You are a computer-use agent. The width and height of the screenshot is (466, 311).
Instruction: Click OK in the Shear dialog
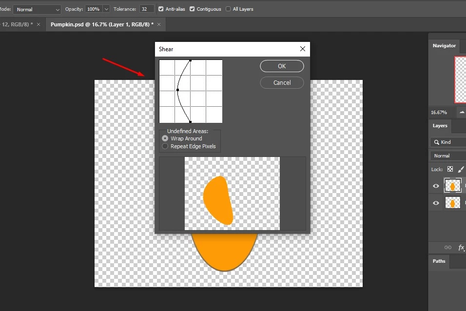tap(282, 66)
